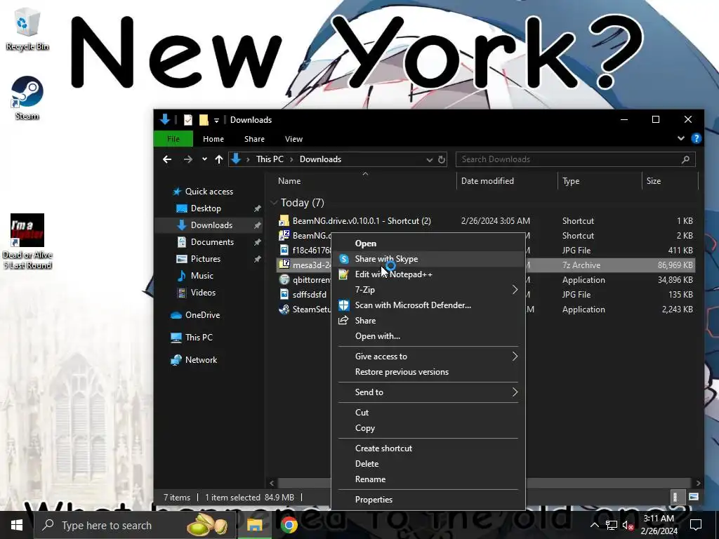Screen dimensions: 719x539
Task: Select Network in the navigation pane
Action: pyautogui.click(x=201, y=360)
